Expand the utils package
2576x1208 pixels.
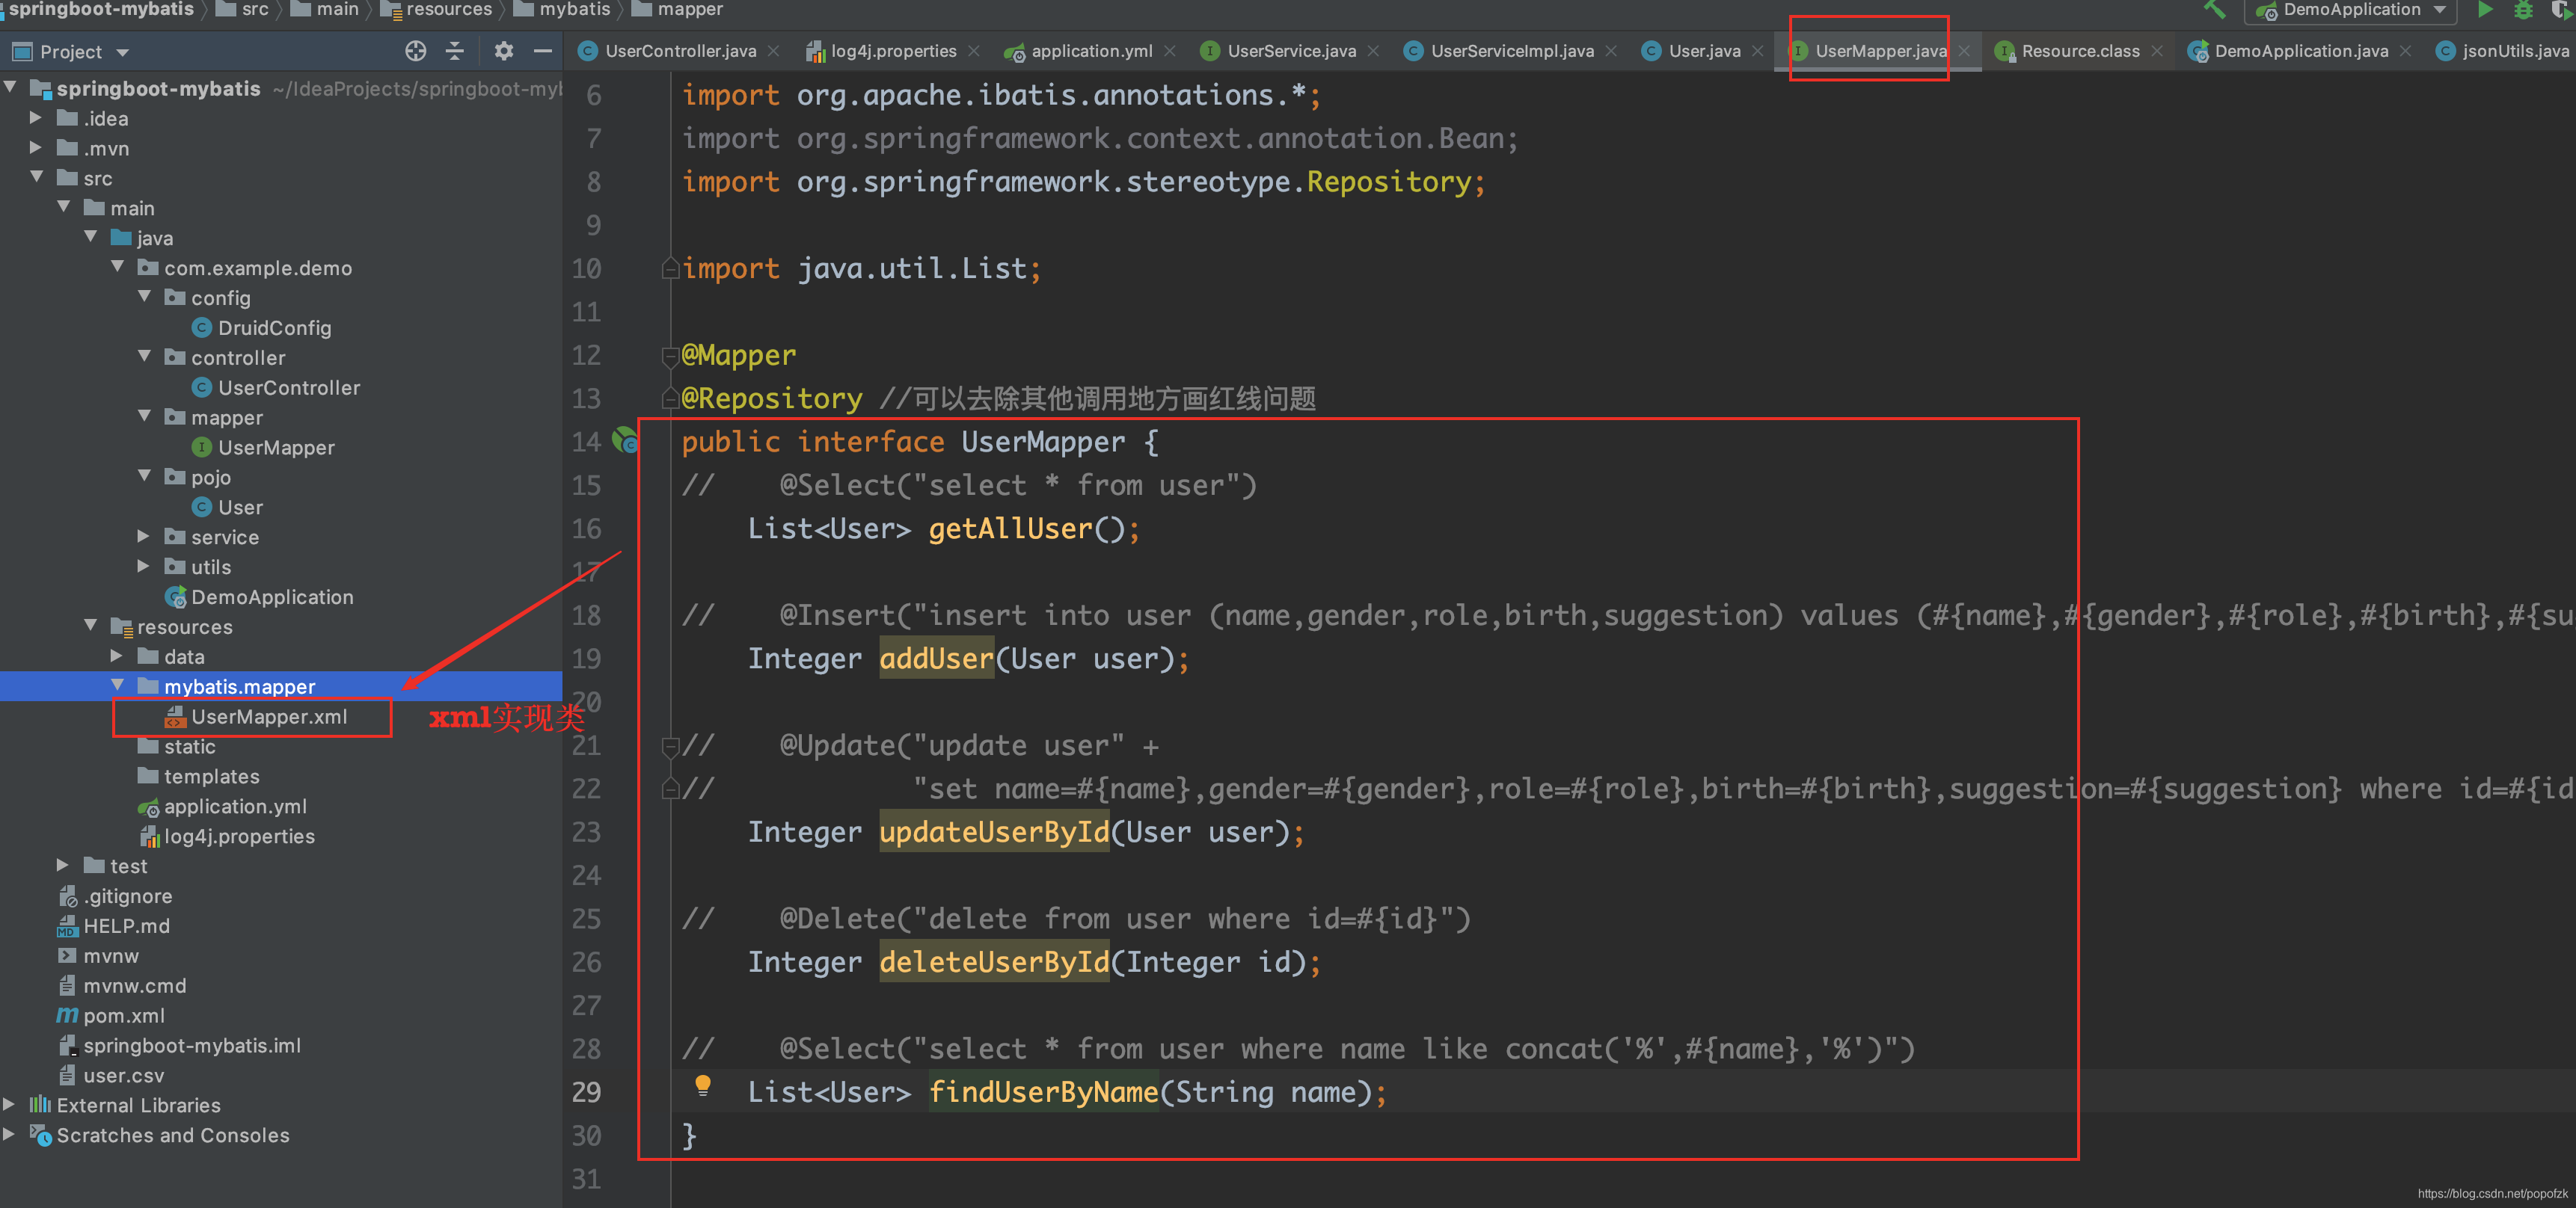143,567
